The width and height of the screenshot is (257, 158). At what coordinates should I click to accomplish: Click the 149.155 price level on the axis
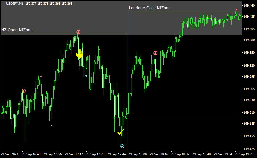point(249,136)
